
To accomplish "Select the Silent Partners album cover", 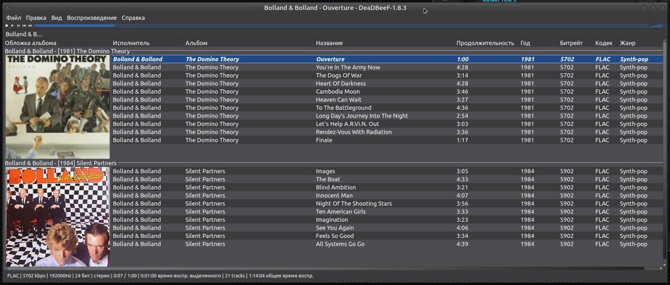I will [58, 217].
